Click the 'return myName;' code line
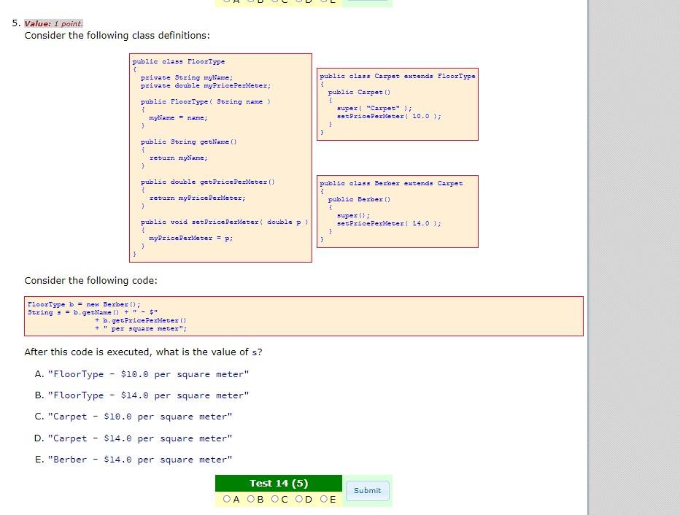The image size is (680, 515). (x=178, y=158)
